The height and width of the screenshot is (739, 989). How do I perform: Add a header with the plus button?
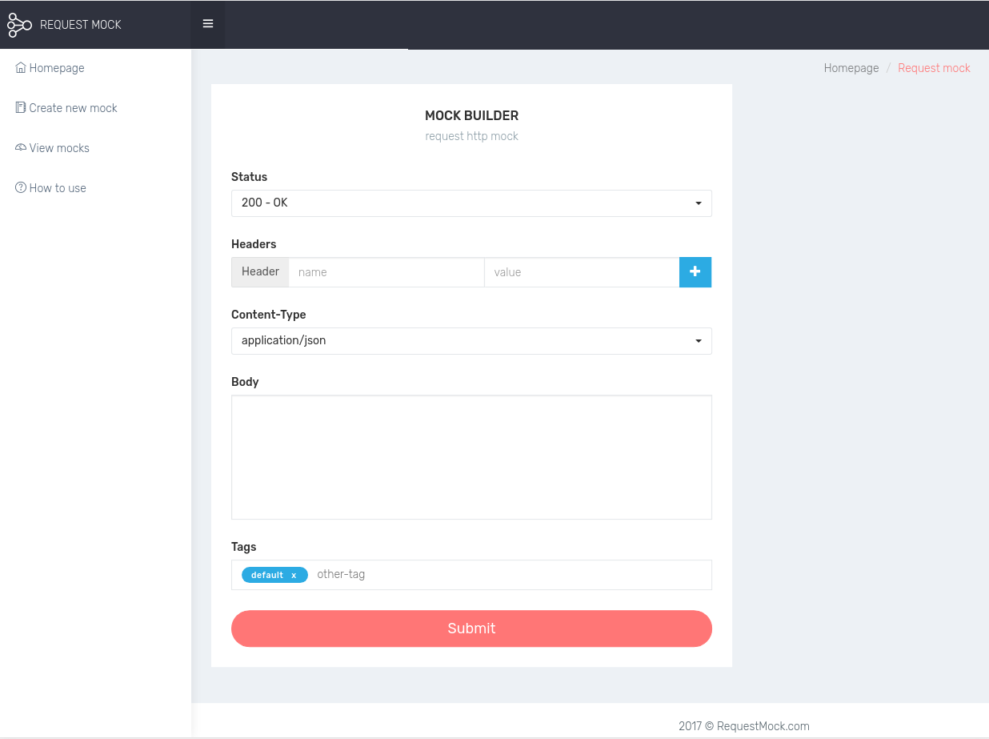pos(695,272)
